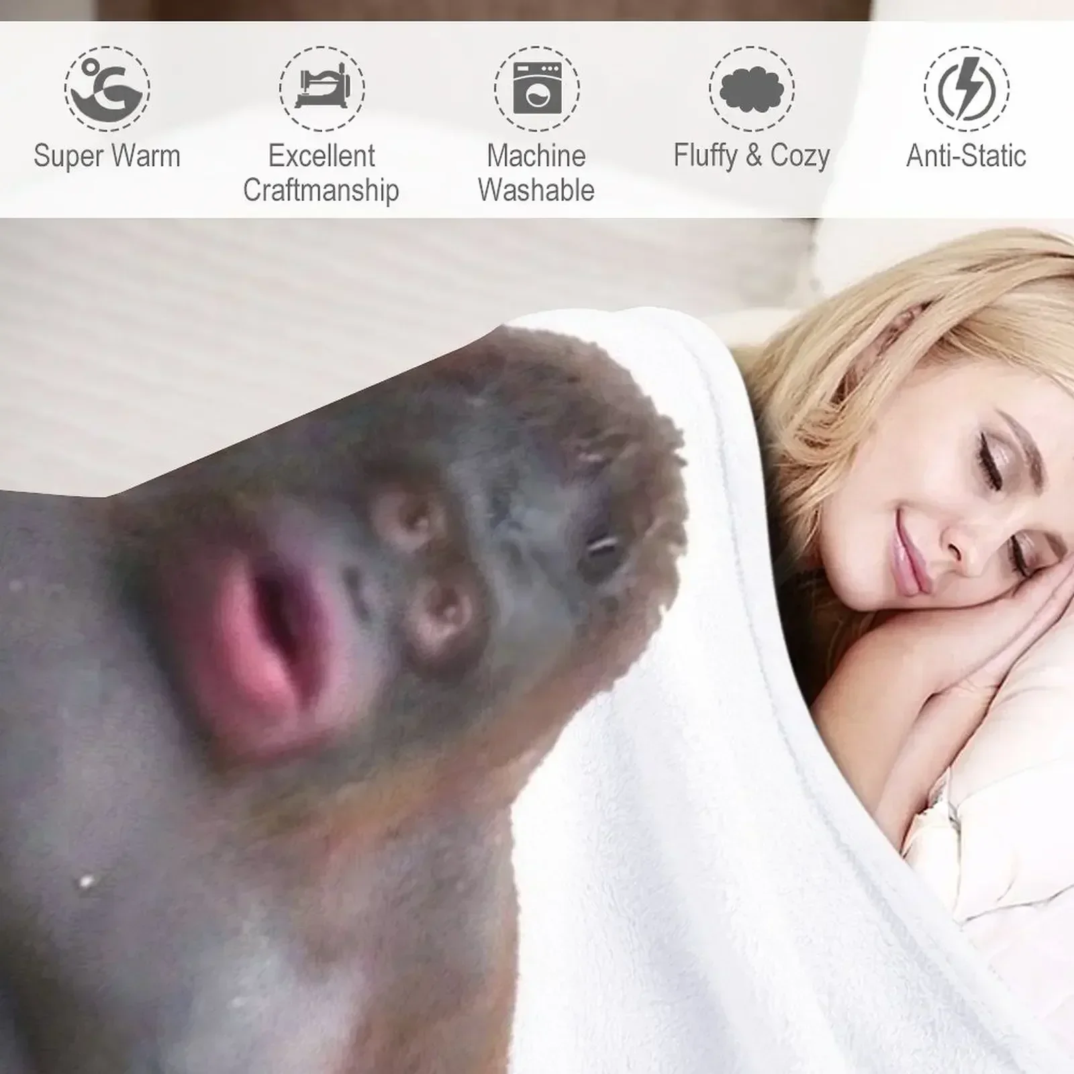Click the "Anti-Static" label
1074x1074 pixels.
click(x=967, y=156)
